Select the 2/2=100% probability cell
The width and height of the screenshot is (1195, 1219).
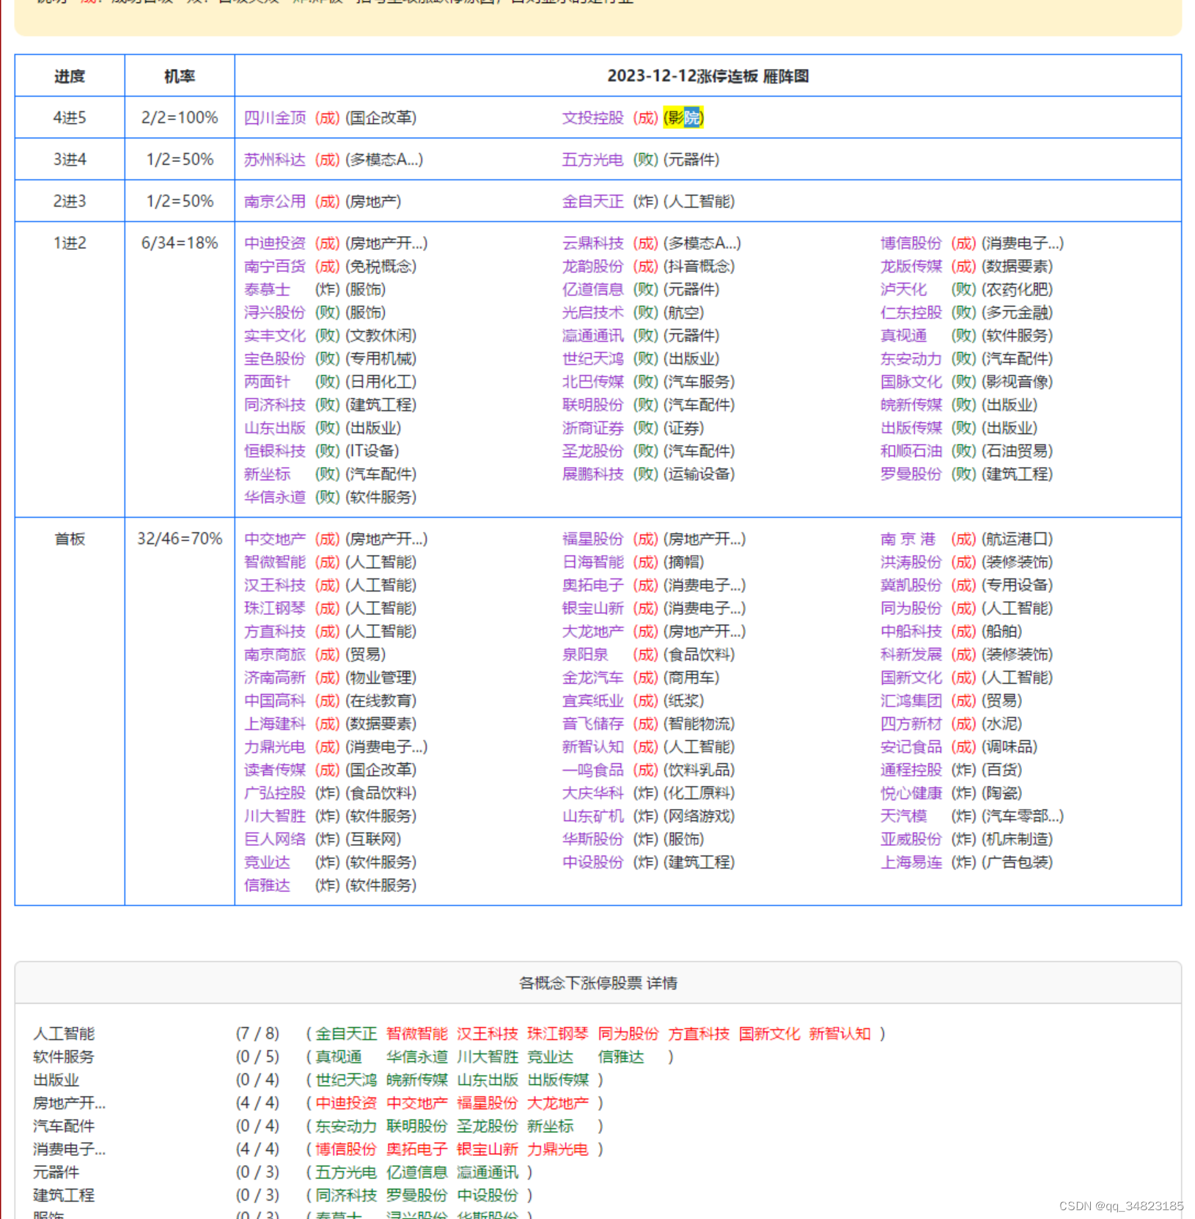(x=180, y=118)
